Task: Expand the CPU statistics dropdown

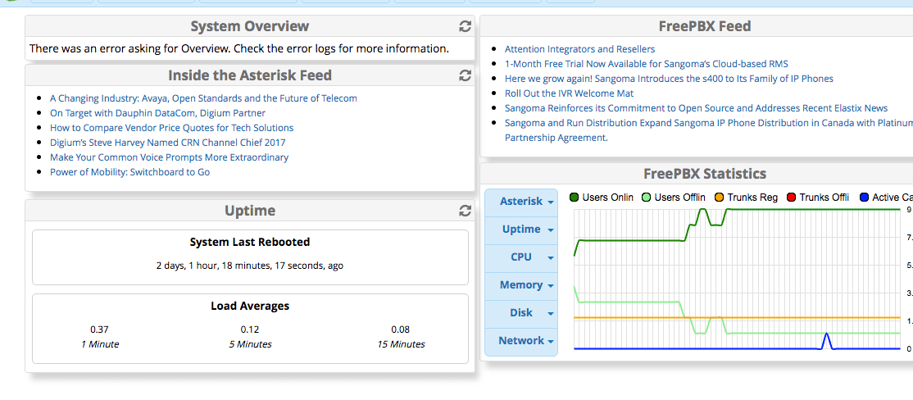Action: click(521, 257)
